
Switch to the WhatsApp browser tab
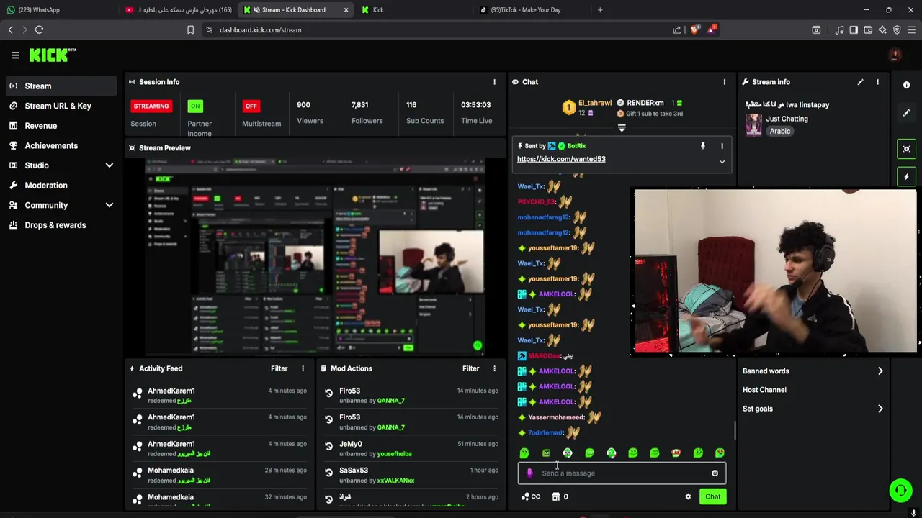[x=58, y=9]
